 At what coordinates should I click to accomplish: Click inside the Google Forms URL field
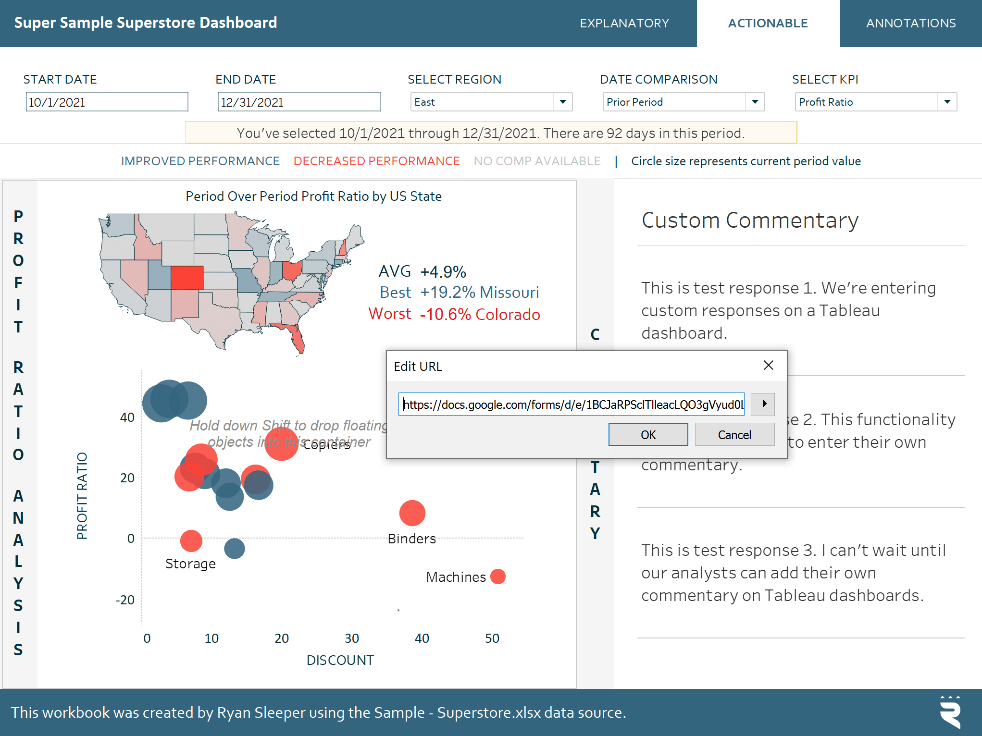click(x=571, y=405)
